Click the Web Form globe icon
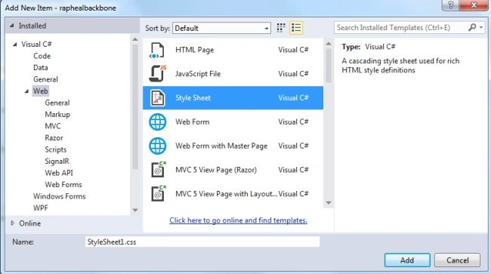 [158, 122]
